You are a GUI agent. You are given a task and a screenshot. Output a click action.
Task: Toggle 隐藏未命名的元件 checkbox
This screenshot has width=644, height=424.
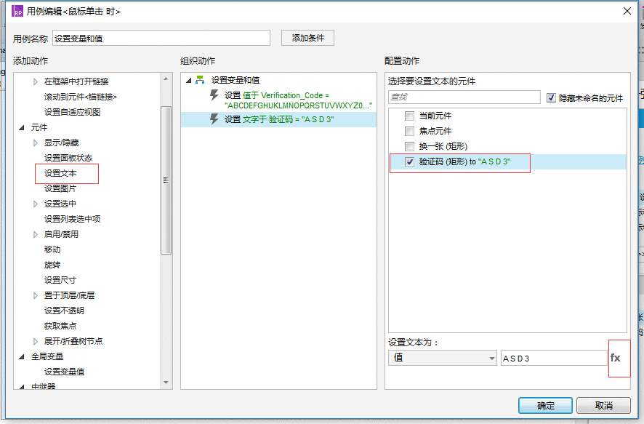point(551,97)
